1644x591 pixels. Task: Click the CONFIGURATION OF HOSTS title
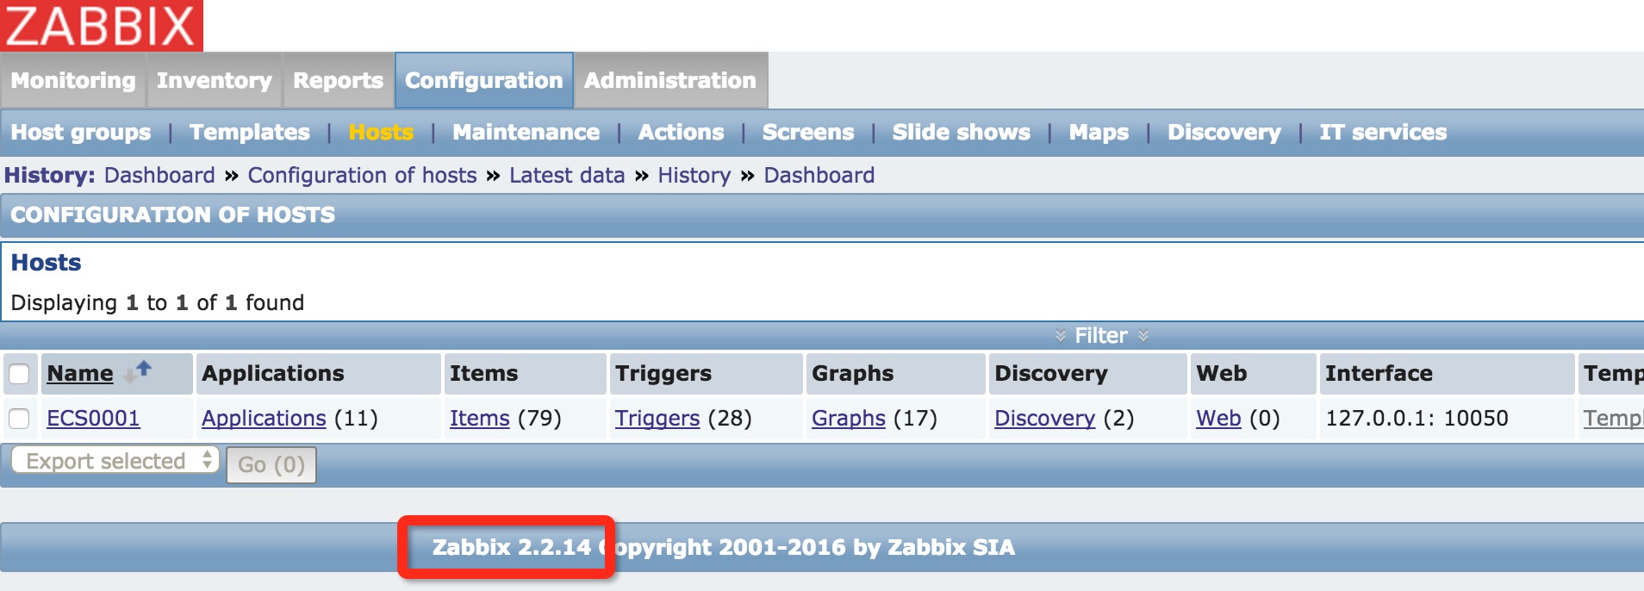pyautogui.click(x=172, y=215)
